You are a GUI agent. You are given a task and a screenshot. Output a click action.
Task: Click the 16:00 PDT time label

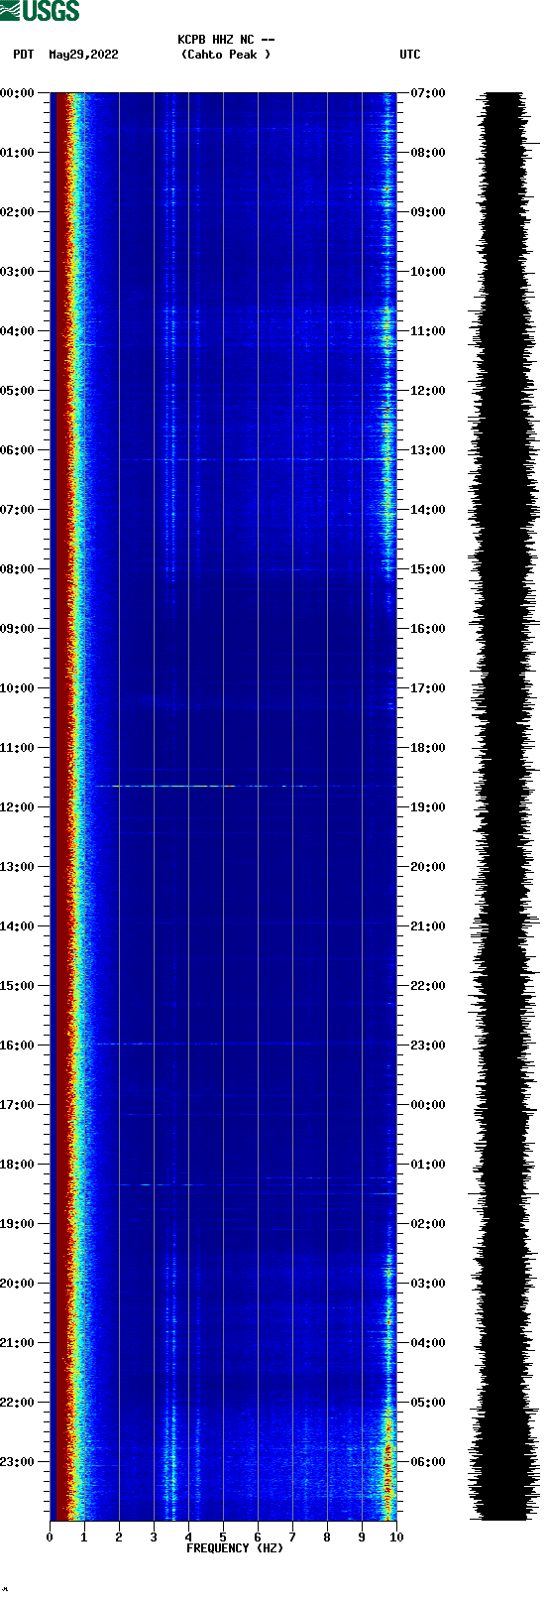point(17,1046)
